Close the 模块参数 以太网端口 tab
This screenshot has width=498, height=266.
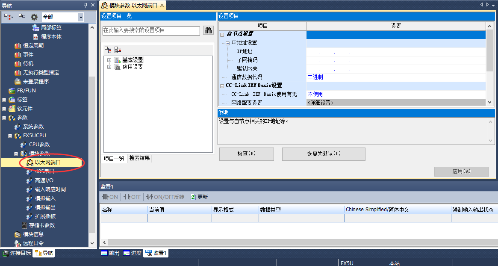coord(162,6)
